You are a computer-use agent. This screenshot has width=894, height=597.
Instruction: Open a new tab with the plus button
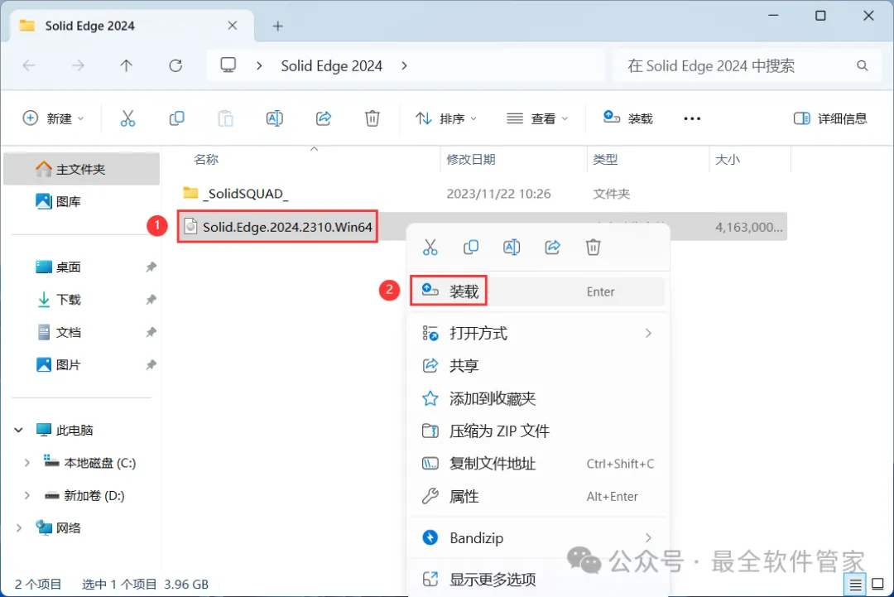(277, 26)
